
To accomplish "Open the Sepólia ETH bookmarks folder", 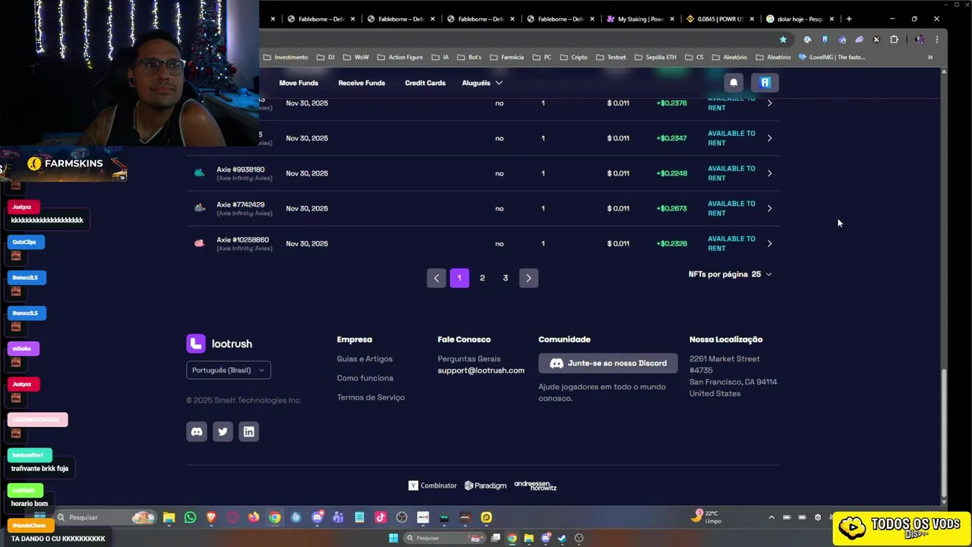I will 655,57.
